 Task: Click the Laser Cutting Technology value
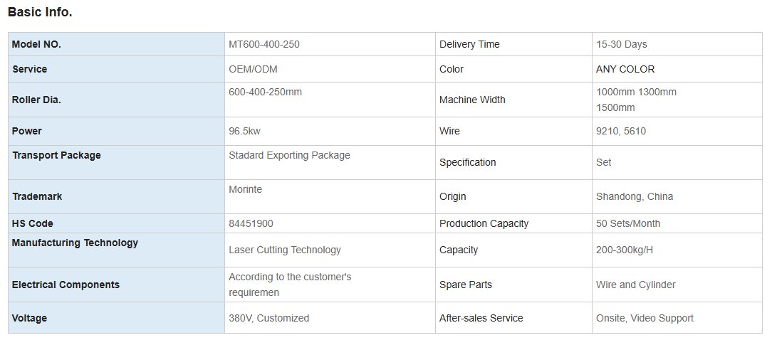[284, 250]
